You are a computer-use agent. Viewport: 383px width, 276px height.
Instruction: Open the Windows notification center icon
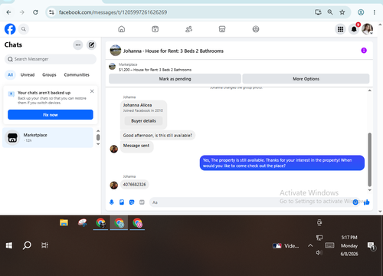coord(371,246)
